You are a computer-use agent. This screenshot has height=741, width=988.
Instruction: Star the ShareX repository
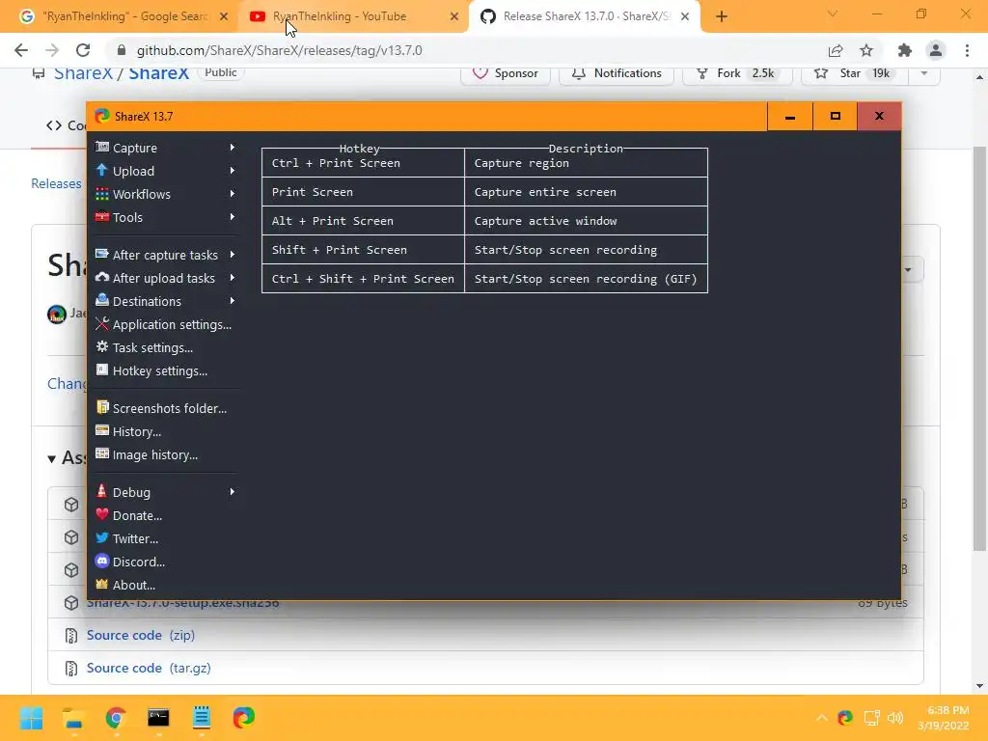pos(855,73)
